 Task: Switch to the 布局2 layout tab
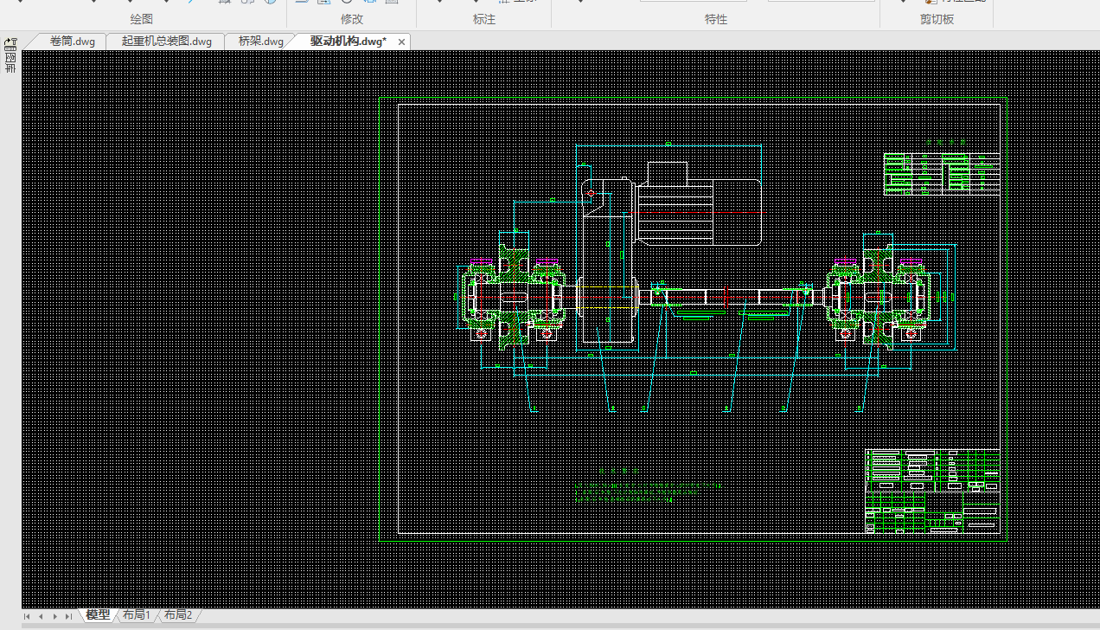pos(177,615)
